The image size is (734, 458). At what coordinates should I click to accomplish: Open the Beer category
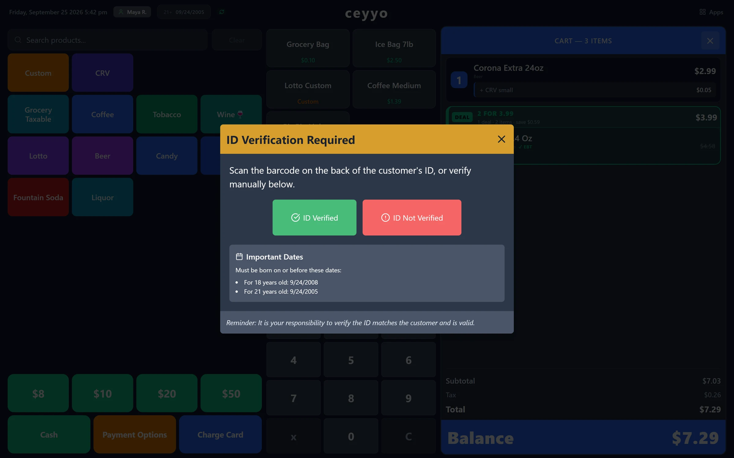pos(102,156)
